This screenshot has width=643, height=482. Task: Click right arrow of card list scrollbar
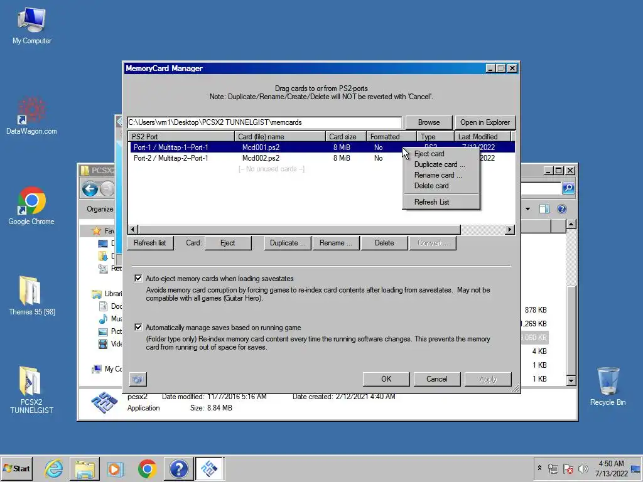pos(510,230)
